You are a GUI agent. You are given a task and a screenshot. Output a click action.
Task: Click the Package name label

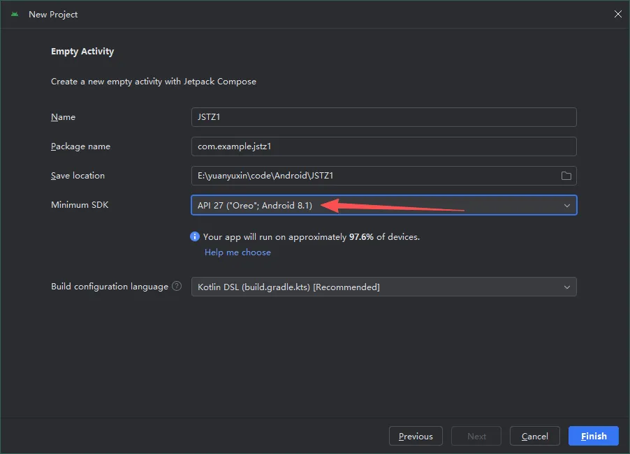pos(80,146)
